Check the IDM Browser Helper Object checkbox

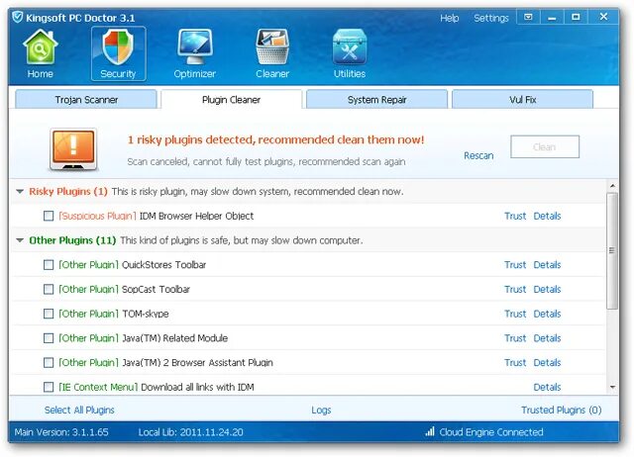coord(49,216)
